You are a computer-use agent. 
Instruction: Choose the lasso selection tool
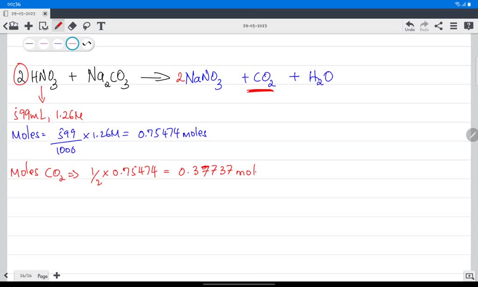(86, 26)
